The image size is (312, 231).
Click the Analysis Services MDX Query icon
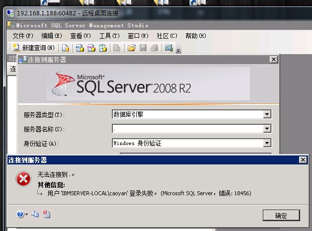click(x=80, y=48)
